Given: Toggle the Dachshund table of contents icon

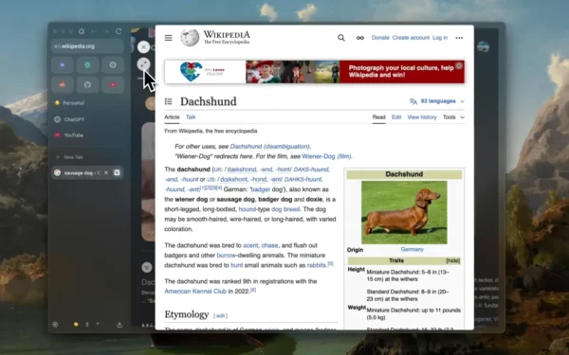Looking at the screenshot, I should point(169,101).
